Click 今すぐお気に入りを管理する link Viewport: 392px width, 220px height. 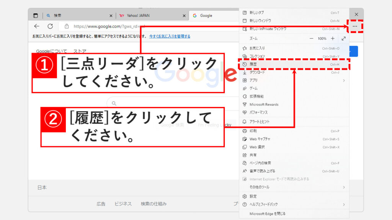(x=170, y=36)
